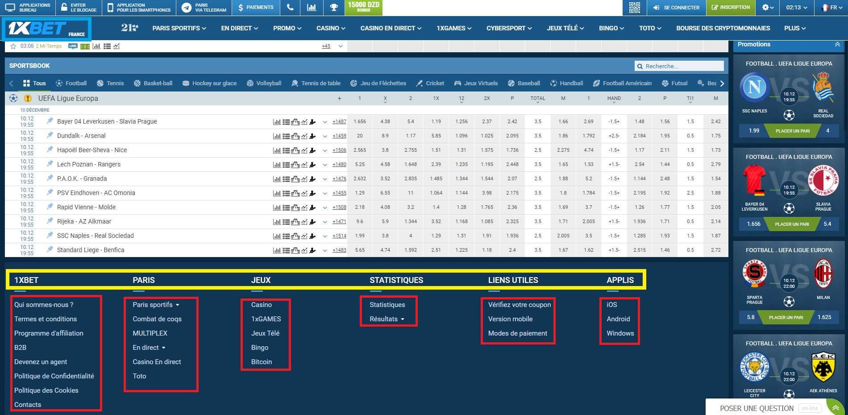The width and height of the screenshot is (848, 415).
Task: Pin the Bayer 04 Leverkusen - Slavia Prague match
Action: 50,121
